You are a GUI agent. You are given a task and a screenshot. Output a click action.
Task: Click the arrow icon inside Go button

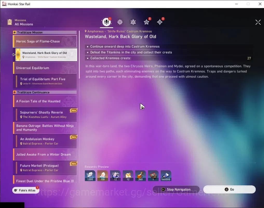[x=226, y=190]
